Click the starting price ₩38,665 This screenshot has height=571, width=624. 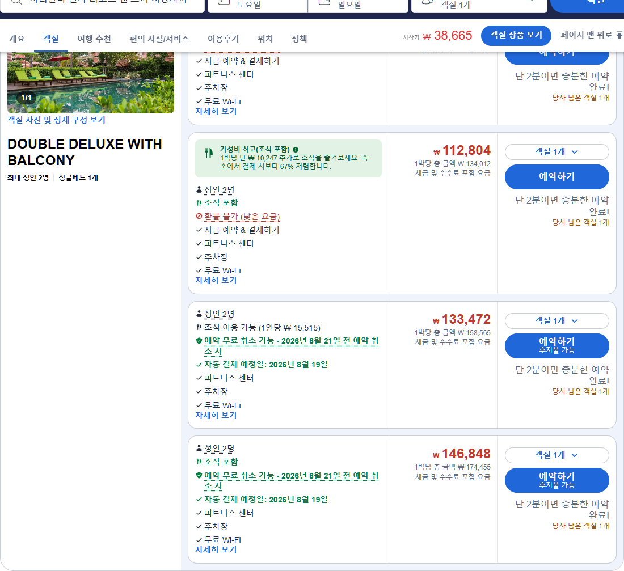pos(448,35)
